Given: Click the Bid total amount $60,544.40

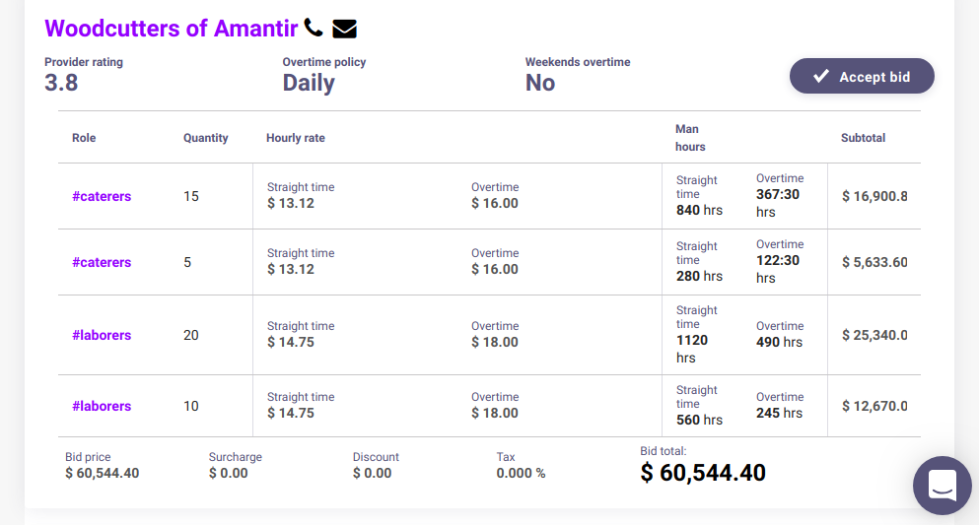Looking at the screenshot, I should 702,473.
